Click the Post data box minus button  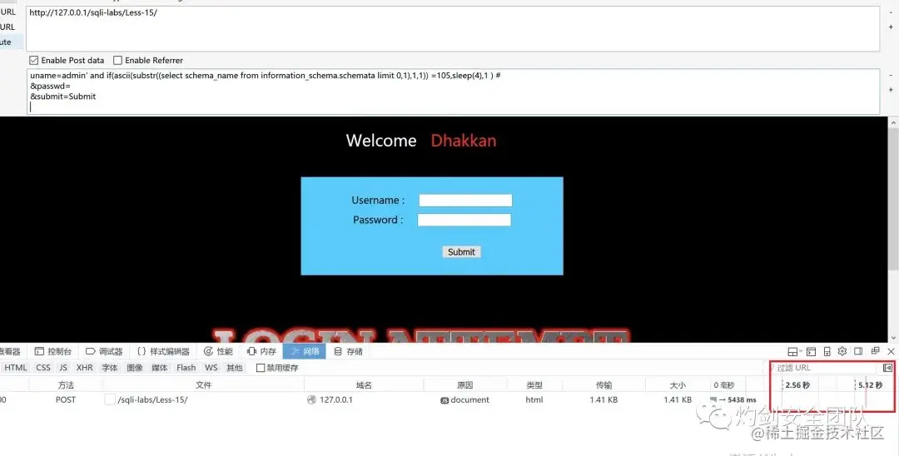pyautogui.click(x=891, y=75)
